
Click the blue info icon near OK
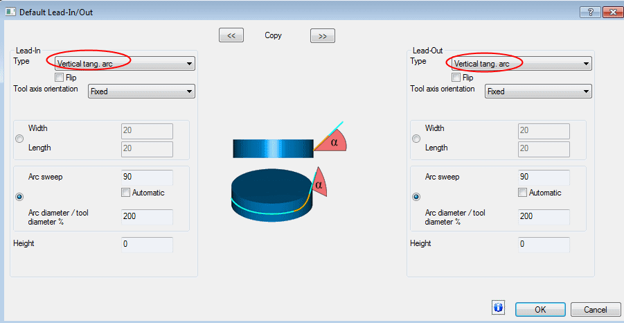(498, 308)
